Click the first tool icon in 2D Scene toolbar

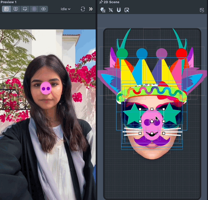pos(103,10)
